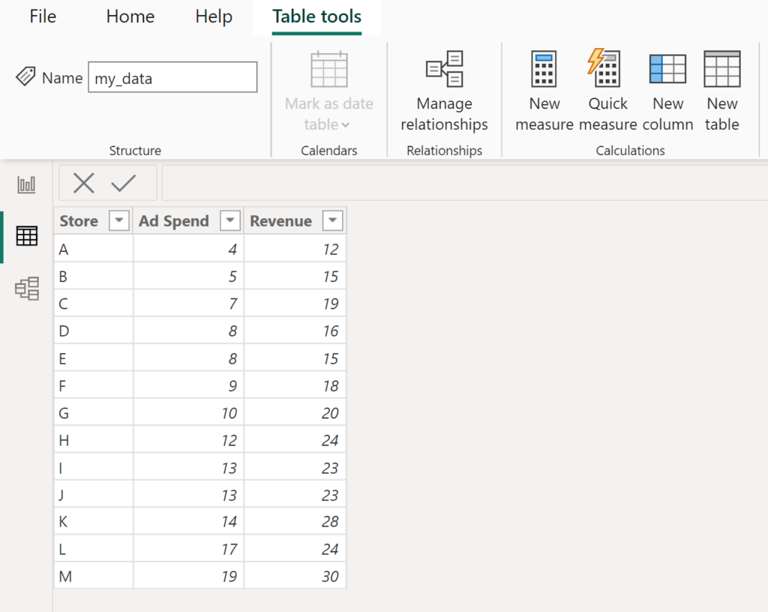Select the Revenue column header

[281, 220]
